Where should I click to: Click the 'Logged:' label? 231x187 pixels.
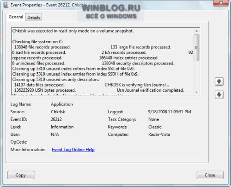click(115, 112)
